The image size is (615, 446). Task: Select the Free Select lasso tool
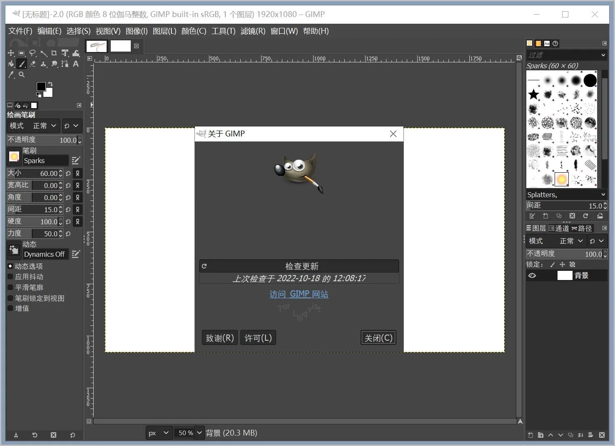click(32, 53)
